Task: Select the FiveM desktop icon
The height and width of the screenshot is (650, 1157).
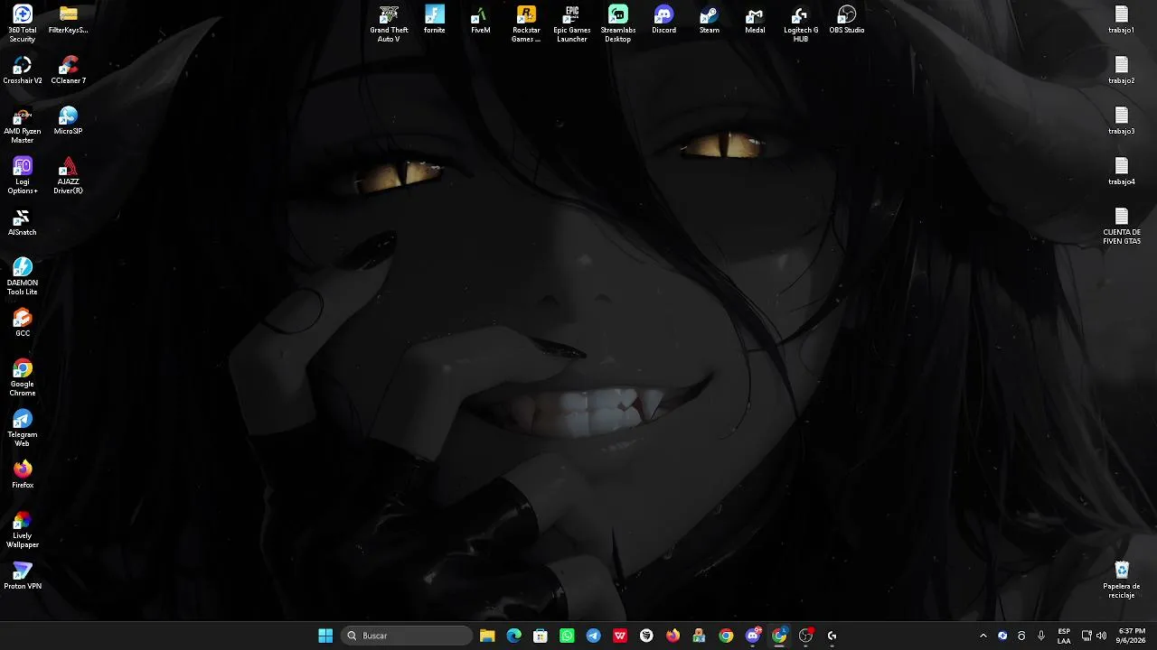Action: tap(481, 19)
